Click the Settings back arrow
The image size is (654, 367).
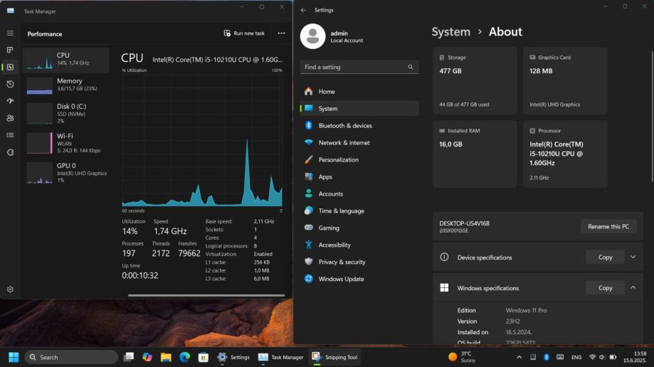[303, 10]
